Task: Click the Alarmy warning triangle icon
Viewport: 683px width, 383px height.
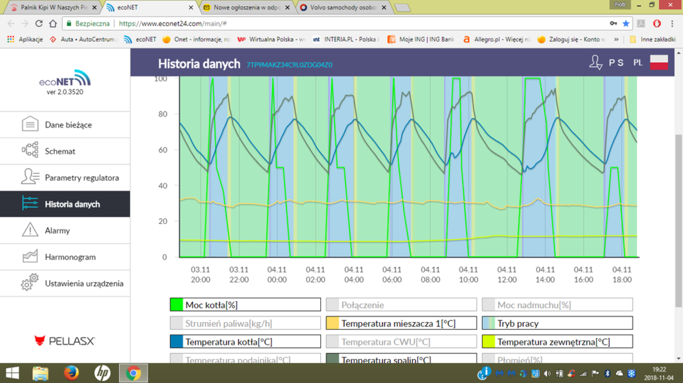Action: coord(30,231)
